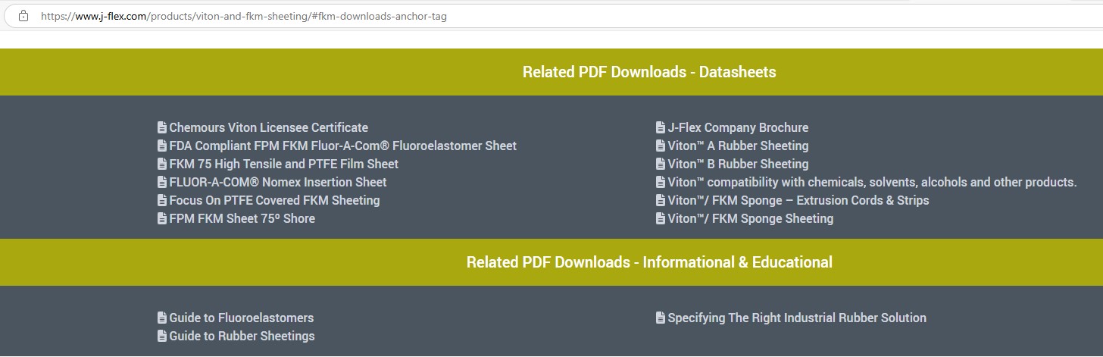Click document icon beside Guide to Rubber Sheetings
This screenshot has height=357, width=1103.
pos(162,336)
